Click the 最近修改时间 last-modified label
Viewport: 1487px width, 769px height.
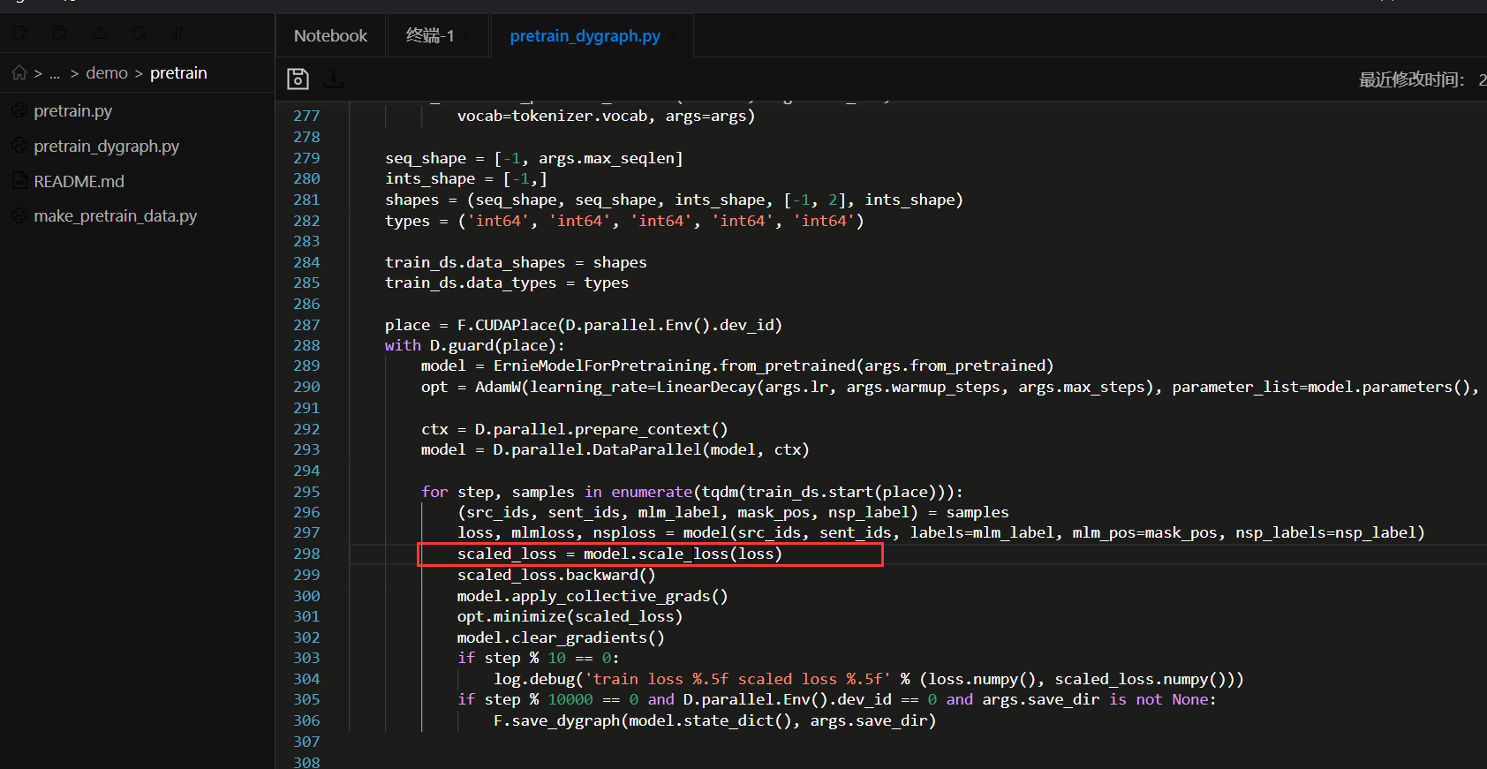1411,79
